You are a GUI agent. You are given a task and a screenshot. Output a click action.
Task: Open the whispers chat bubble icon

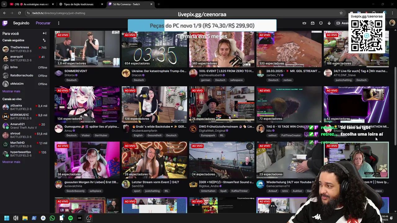point(321,23)
